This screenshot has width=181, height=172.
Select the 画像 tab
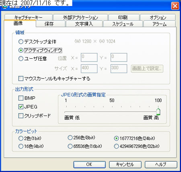pos(20,23)
